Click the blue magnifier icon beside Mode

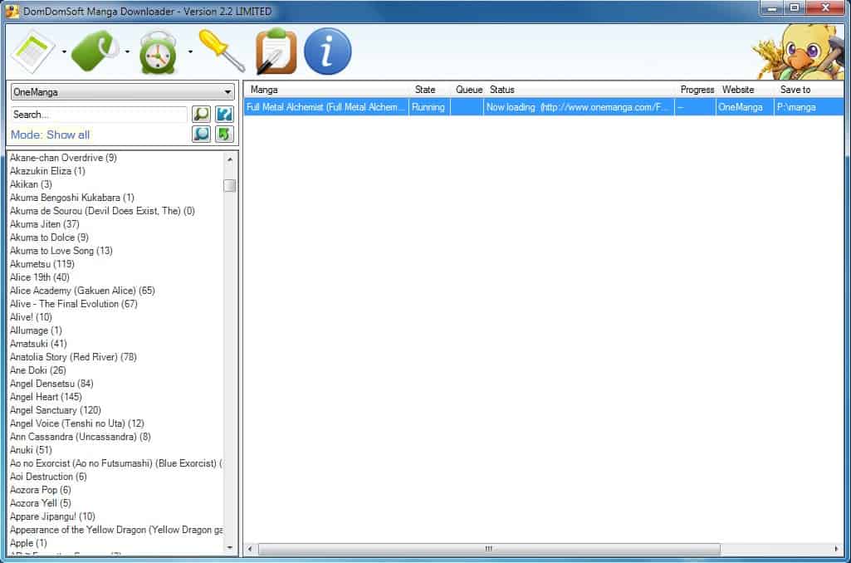(201, 135)
